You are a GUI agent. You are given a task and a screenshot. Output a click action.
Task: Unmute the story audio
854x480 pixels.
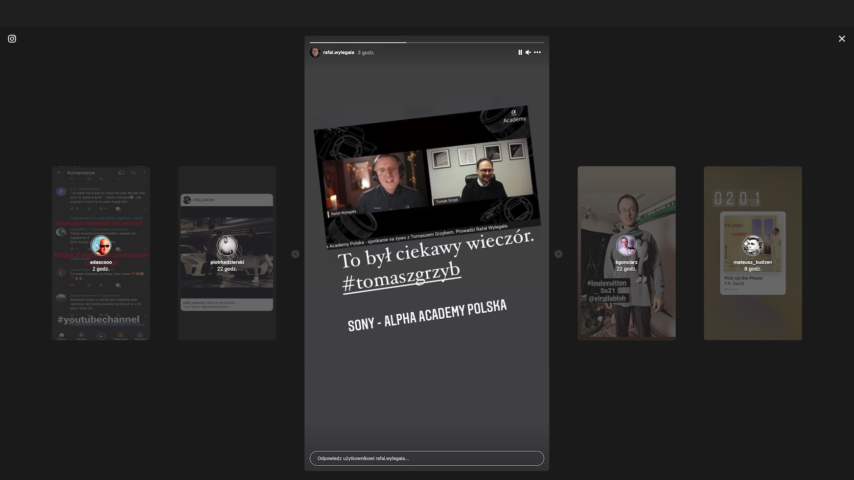(x=528, y=52)
